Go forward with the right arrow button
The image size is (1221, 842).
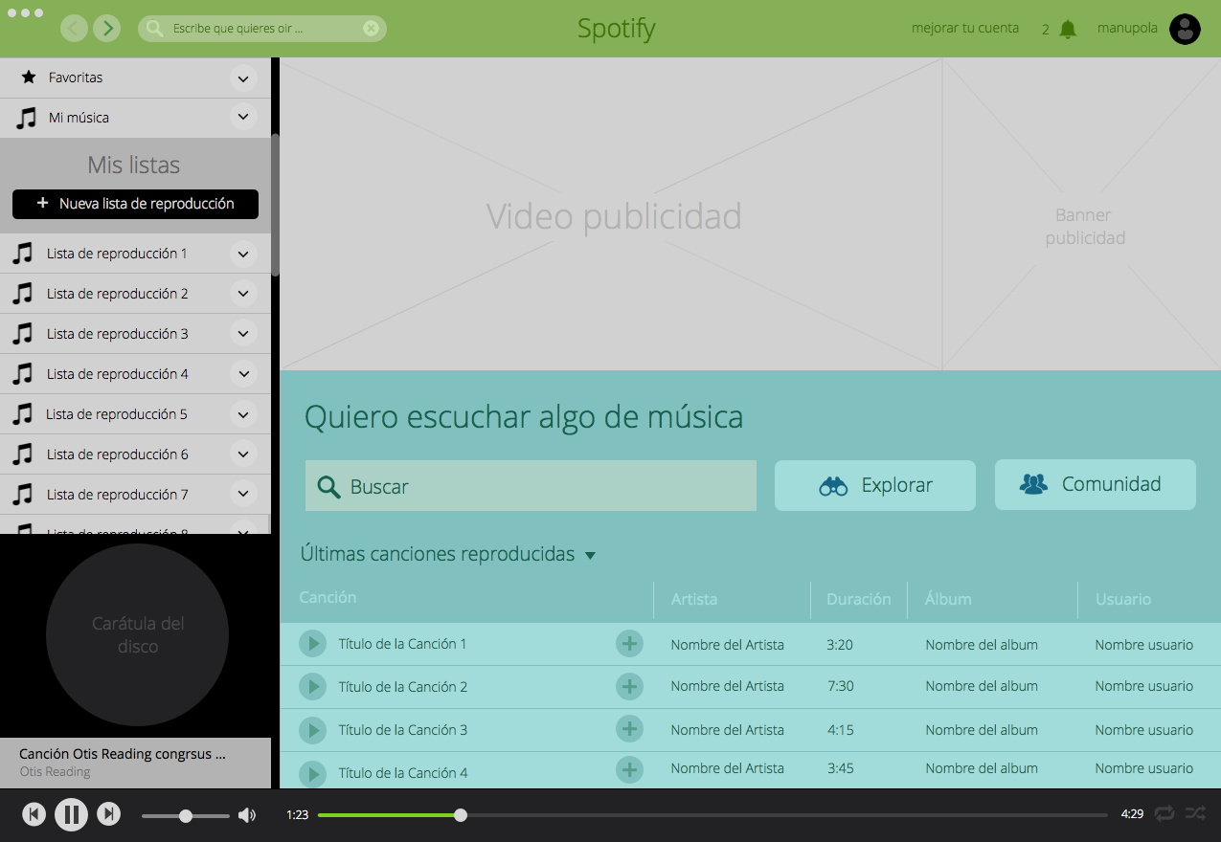pyautogui.click(x=107, y=28)
